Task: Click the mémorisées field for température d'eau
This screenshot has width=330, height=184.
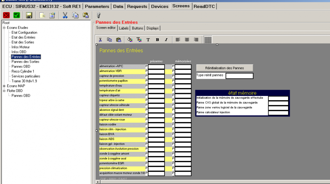Action: [183, 86]
